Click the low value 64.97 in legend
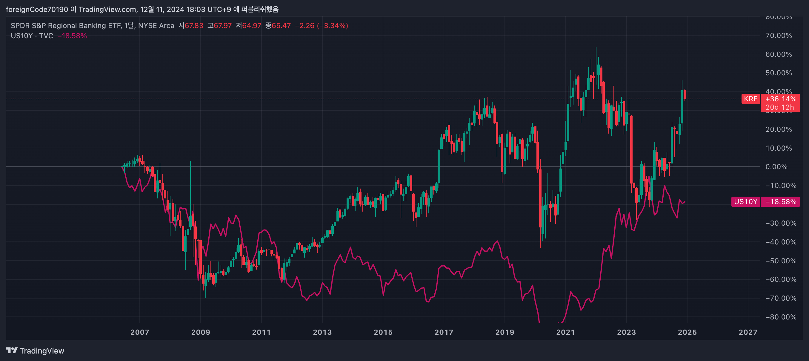 (252, 25)
